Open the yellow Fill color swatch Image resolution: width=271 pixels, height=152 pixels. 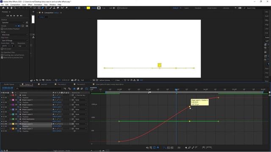(x=88, y=8)
